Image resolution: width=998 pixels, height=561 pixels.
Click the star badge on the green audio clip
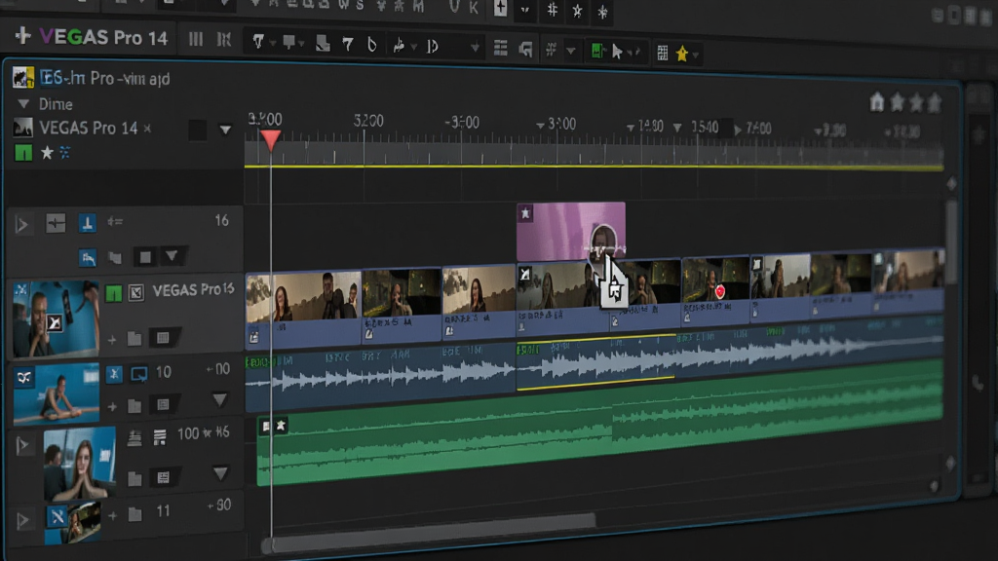pyautogui.click(x=281, y=426)
